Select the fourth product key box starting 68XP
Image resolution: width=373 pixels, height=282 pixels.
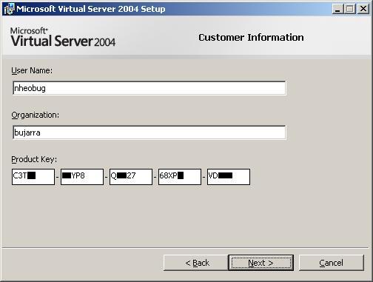click(180, 176)
